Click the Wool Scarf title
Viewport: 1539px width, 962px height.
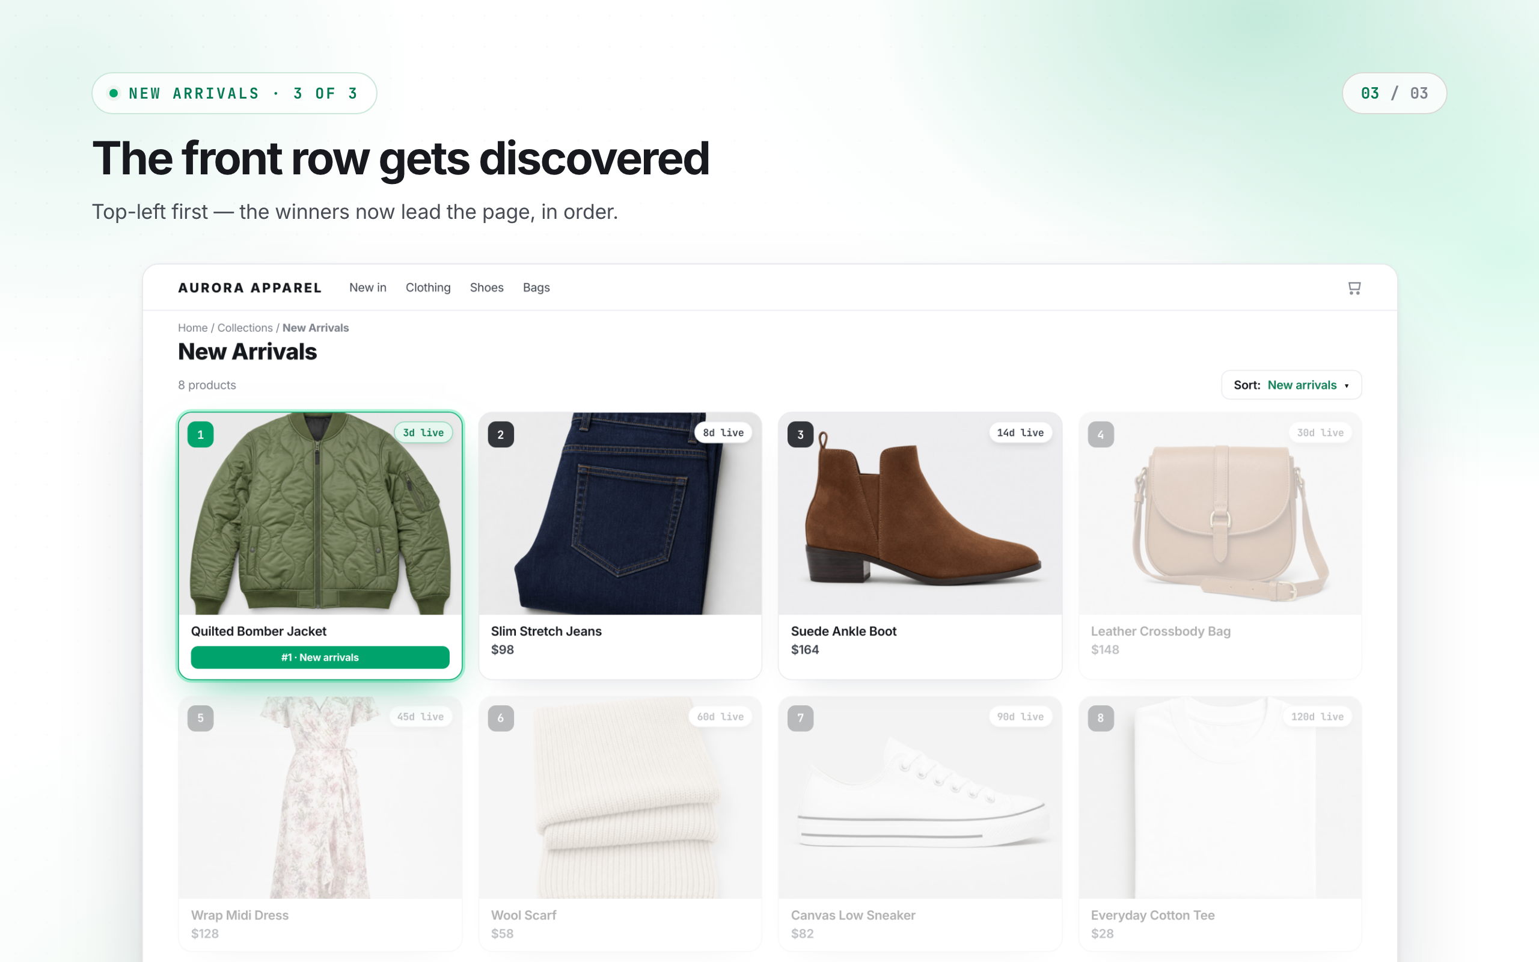pyautogui.click(x=524, y=915)
